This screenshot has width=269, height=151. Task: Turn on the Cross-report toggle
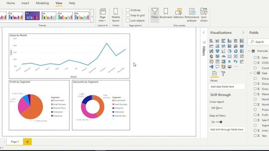click(219, 108)
